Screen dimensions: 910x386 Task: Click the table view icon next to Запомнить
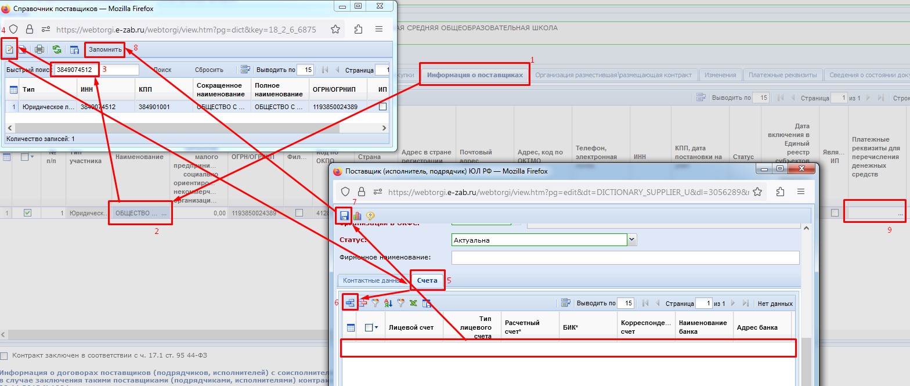point(74,49)
